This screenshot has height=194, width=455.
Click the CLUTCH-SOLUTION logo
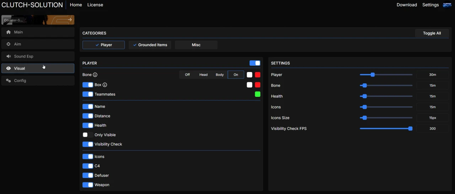pyautogui.click(x=32, y=5)
